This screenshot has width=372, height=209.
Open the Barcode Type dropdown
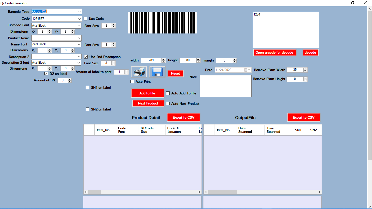(79, 12)
